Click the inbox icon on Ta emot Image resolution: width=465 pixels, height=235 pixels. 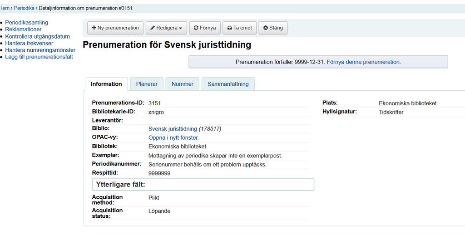tap(229, 28)
